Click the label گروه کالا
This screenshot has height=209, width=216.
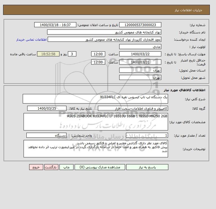tap(199, 109)
